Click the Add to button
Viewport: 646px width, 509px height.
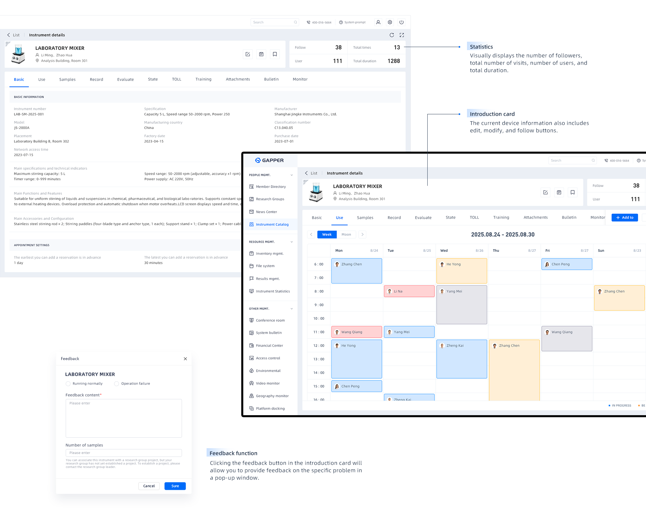(624, 218)
